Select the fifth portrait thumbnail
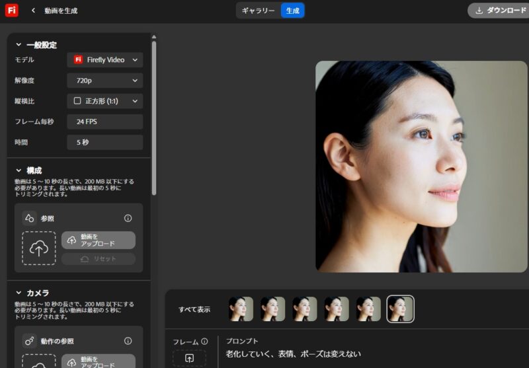This screenshot has width=529, height=368. (368, 309)
